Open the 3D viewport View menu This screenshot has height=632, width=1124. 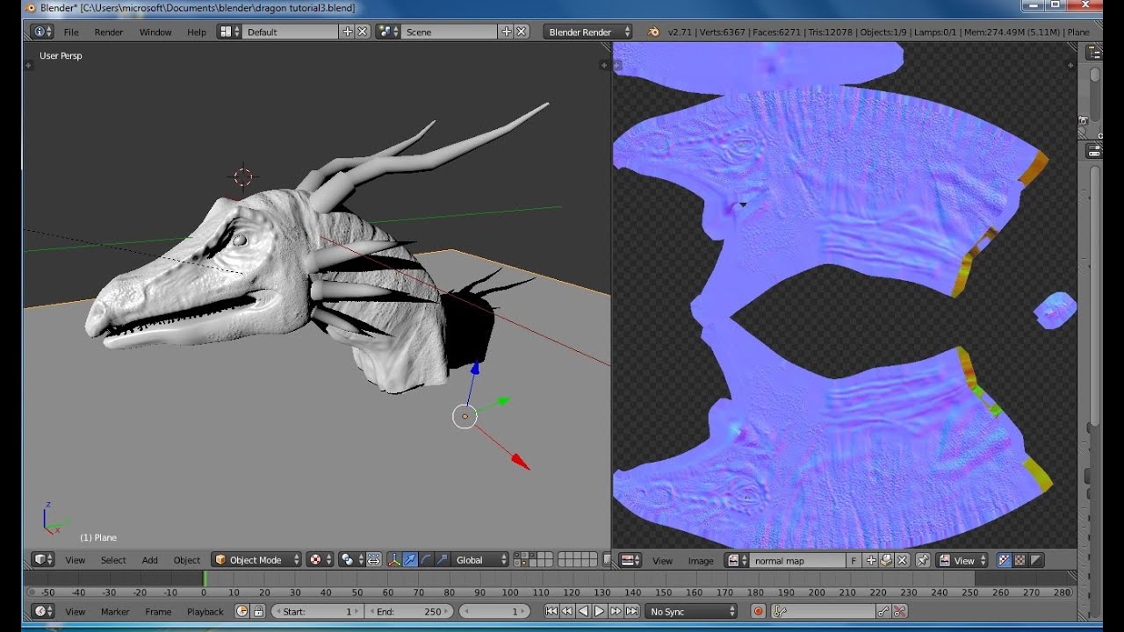point(76,560)
